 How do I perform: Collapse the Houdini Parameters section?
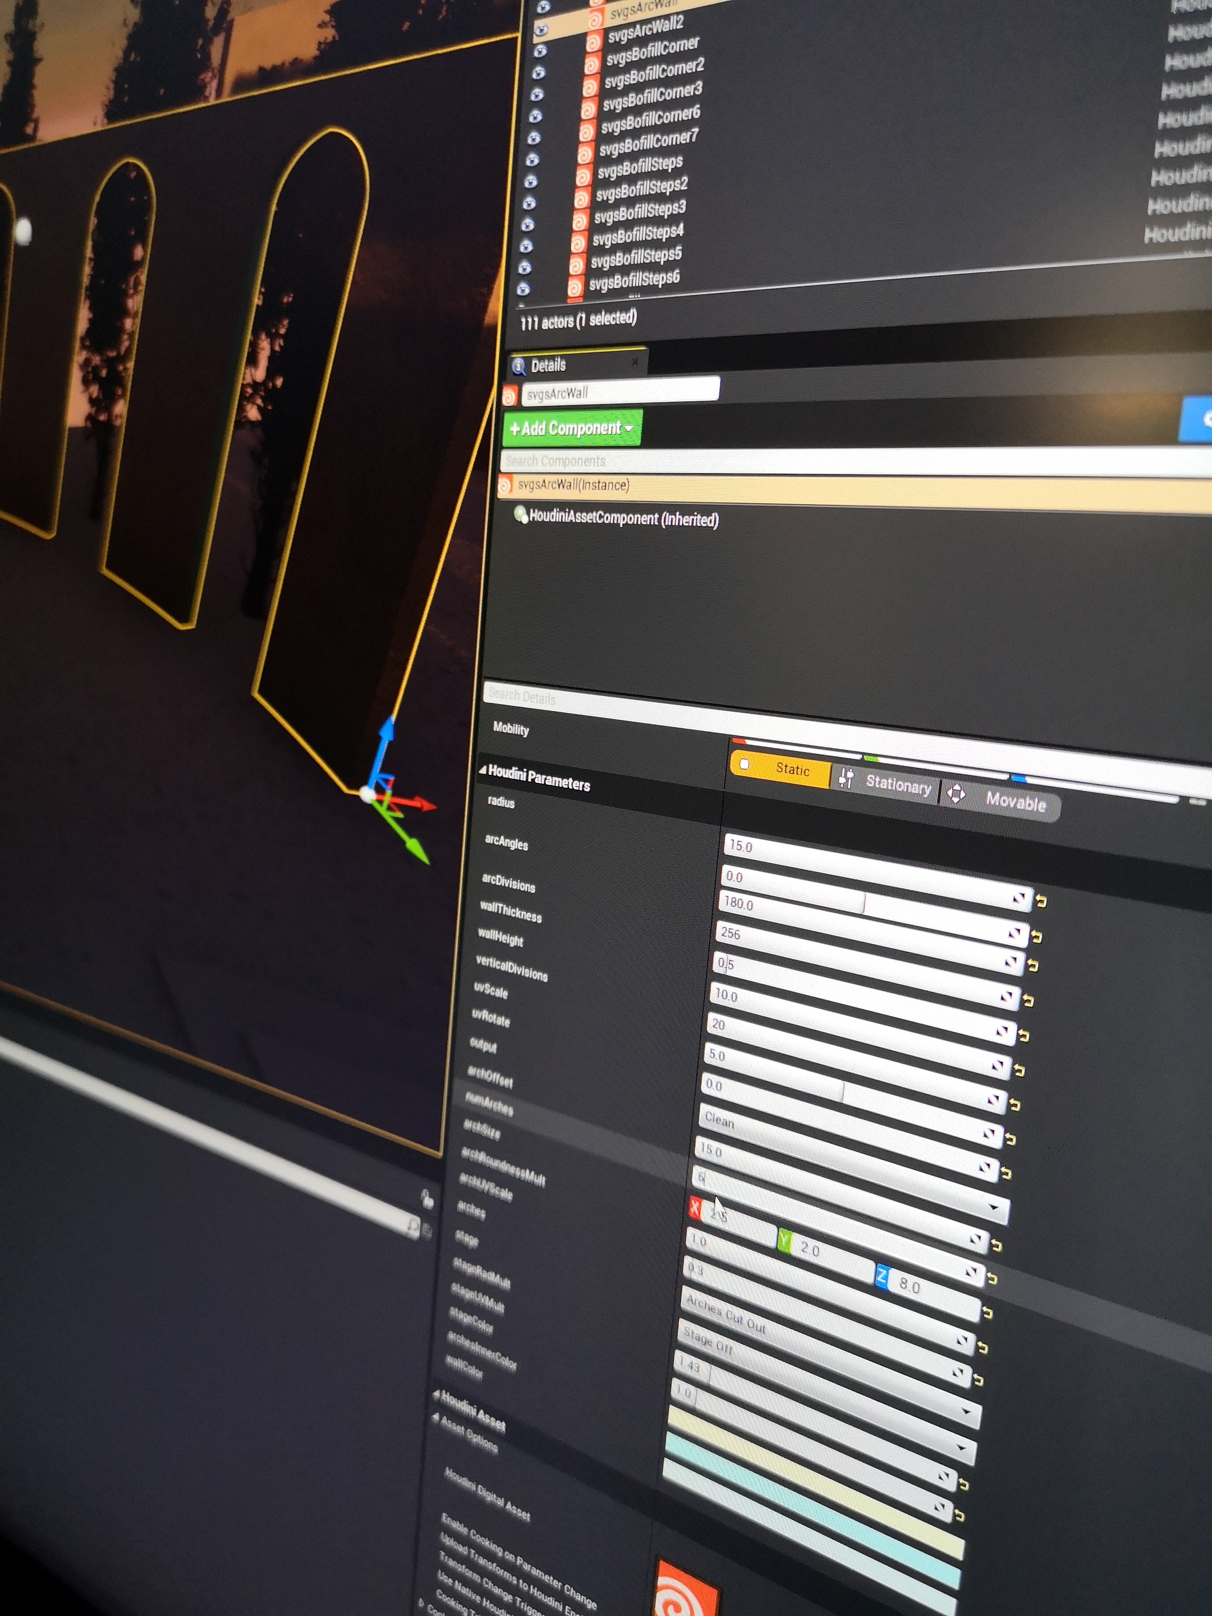(x=482, y=770)
